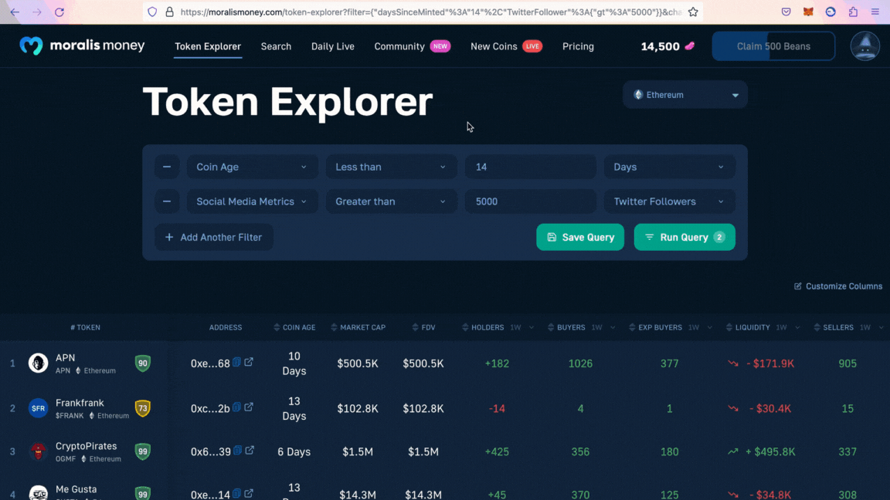Open the CryptoPirates token name link
This screenshot has width=890, height=500.
[x=87, y=446]
